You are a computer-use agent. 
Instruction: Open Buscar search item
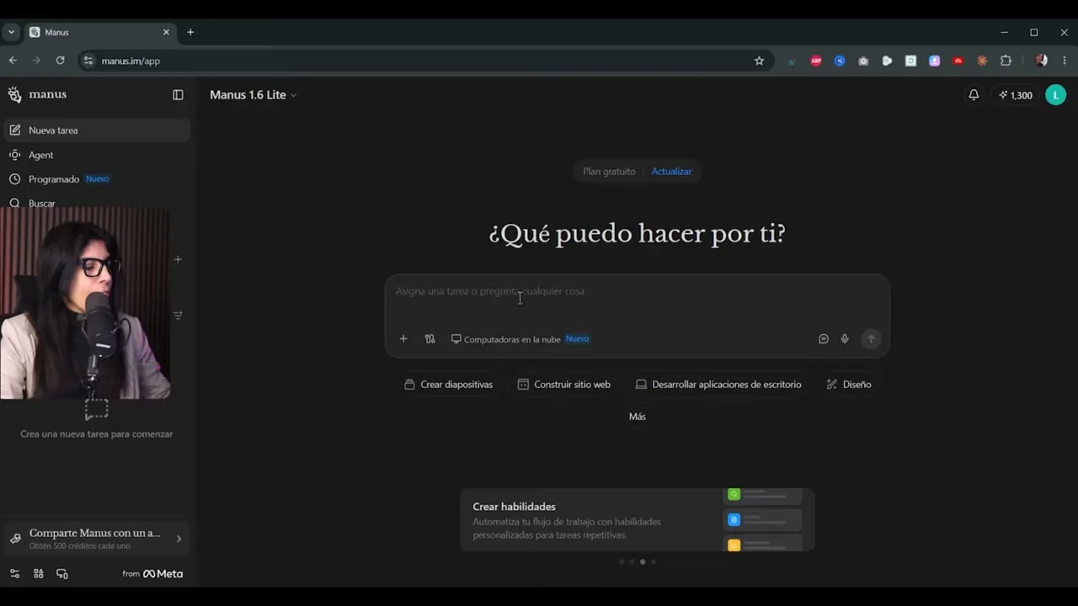point(96,203)
